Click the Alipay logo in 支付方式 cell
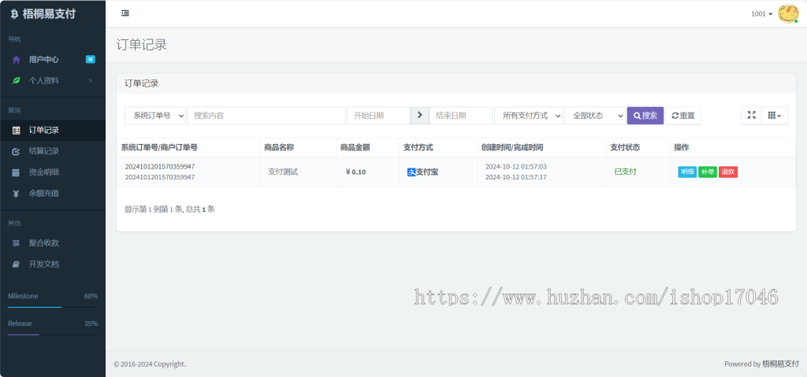 click(x=411, y=172)
